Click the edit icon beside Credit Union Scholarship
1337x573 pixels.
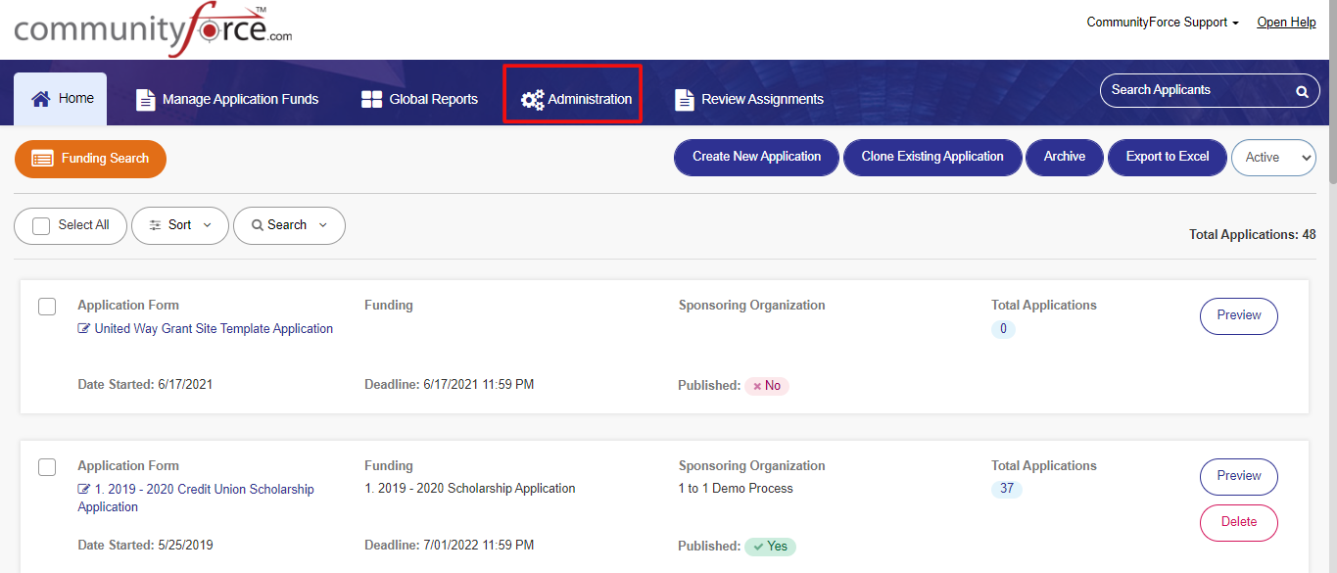[84, 490]
